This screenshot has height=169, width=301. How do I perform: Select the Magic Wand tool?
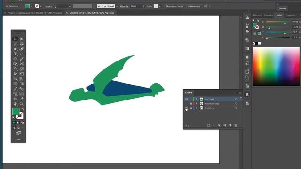click(x=15, y=44)
